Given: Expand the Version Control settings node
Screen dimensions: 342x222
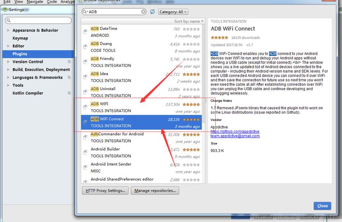Looking at the screenshot, I should pyautogui.click(x=8, y=62).
